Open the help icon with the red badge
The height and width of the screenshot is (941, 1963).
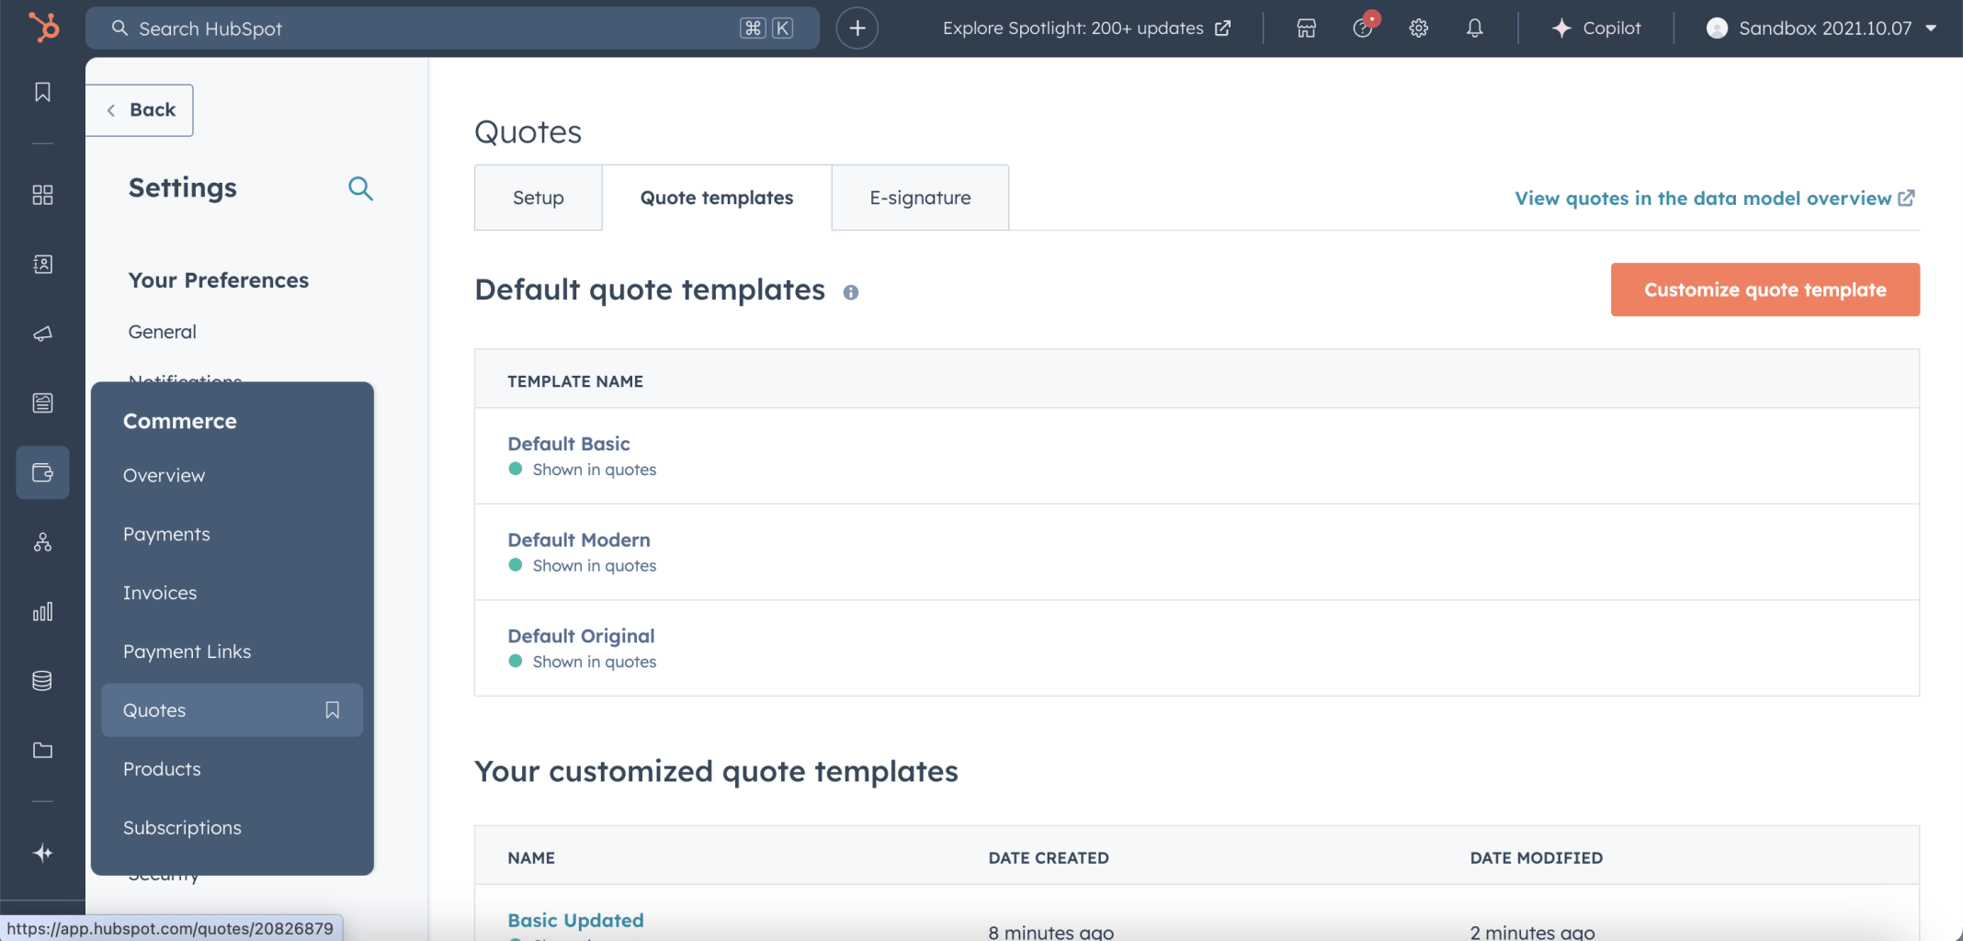pyautogui.click(x=1363, y=28)
